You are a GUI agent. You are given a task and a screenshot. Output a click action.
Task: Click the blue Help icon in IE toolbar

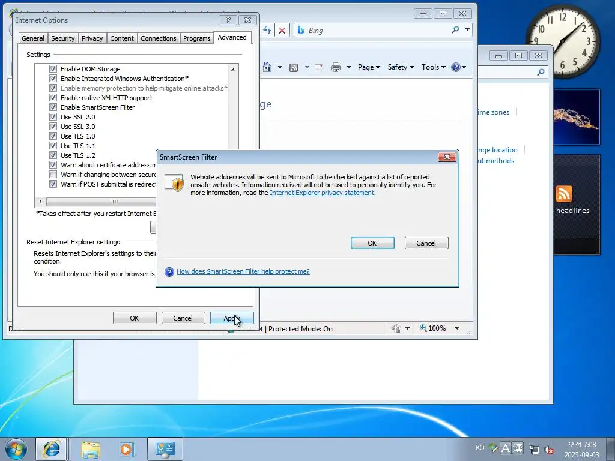[455, 67]
